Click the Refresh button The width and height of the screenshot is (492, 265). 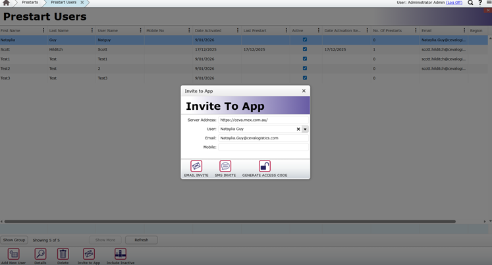(x=141, y=240)
